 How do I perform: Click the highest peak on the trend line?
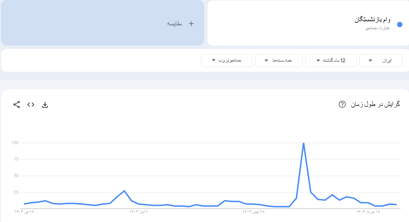(x=304, y=143)
